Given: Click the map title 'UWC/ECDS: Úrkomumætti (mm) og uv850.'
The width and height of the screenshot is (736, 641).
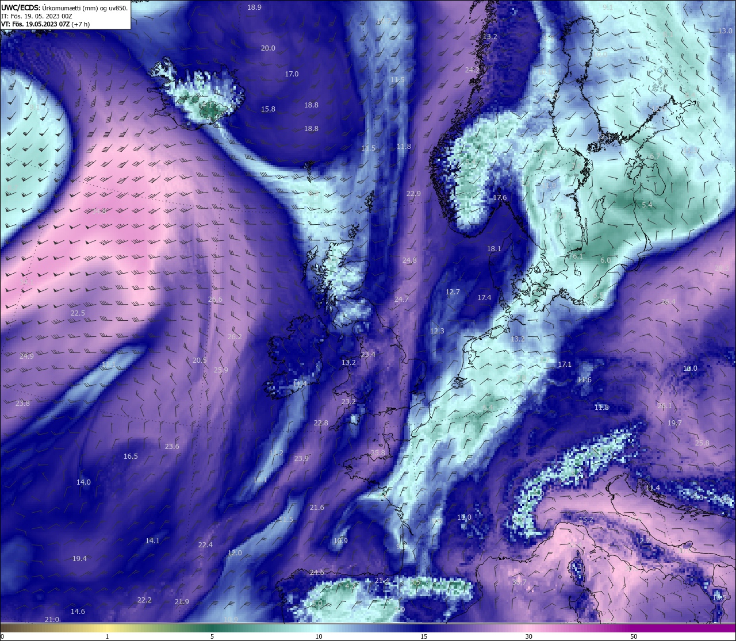Looking at the screenshot, I should tap(64, 8).
